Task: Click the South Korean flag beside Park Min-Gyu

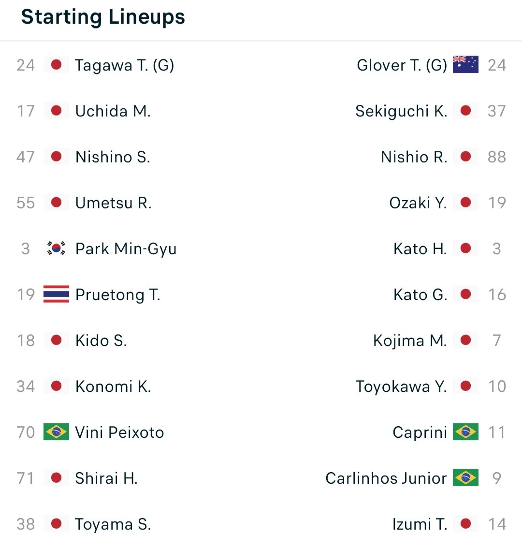Action: click(57, 248)
